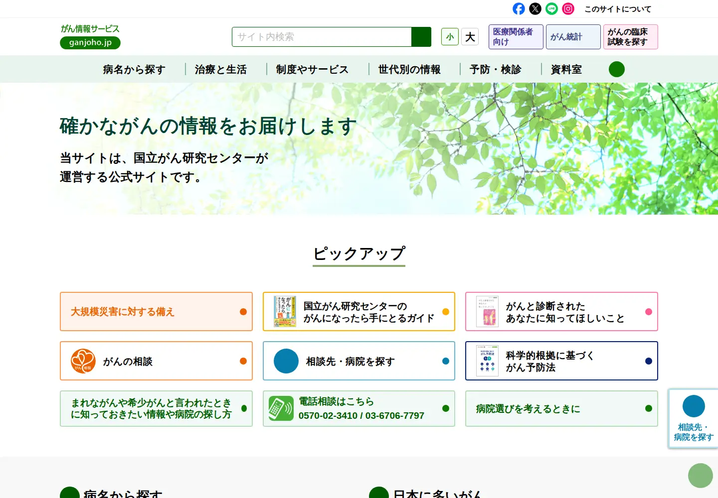Click the phone icon beside 電話相談はこちら
718x498 pixels.
coord(281,408)
